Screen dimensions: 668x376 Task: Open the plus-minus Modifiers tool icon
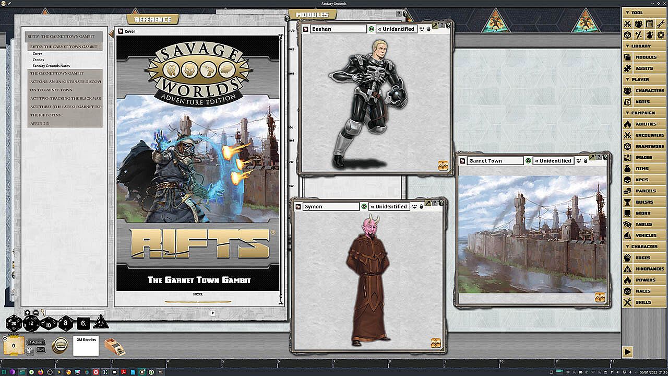click(x=639, y=35)
